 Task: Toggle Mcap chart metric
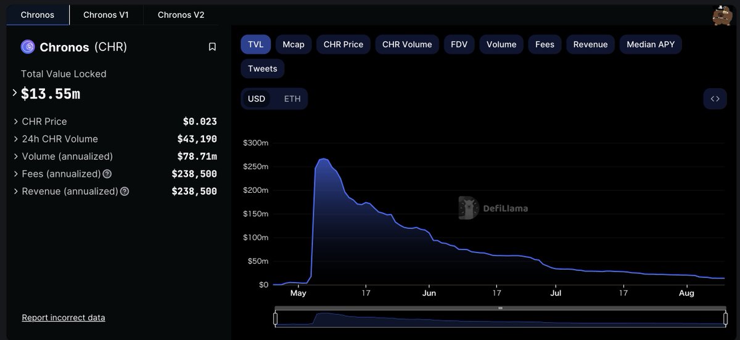pos(294,44)
